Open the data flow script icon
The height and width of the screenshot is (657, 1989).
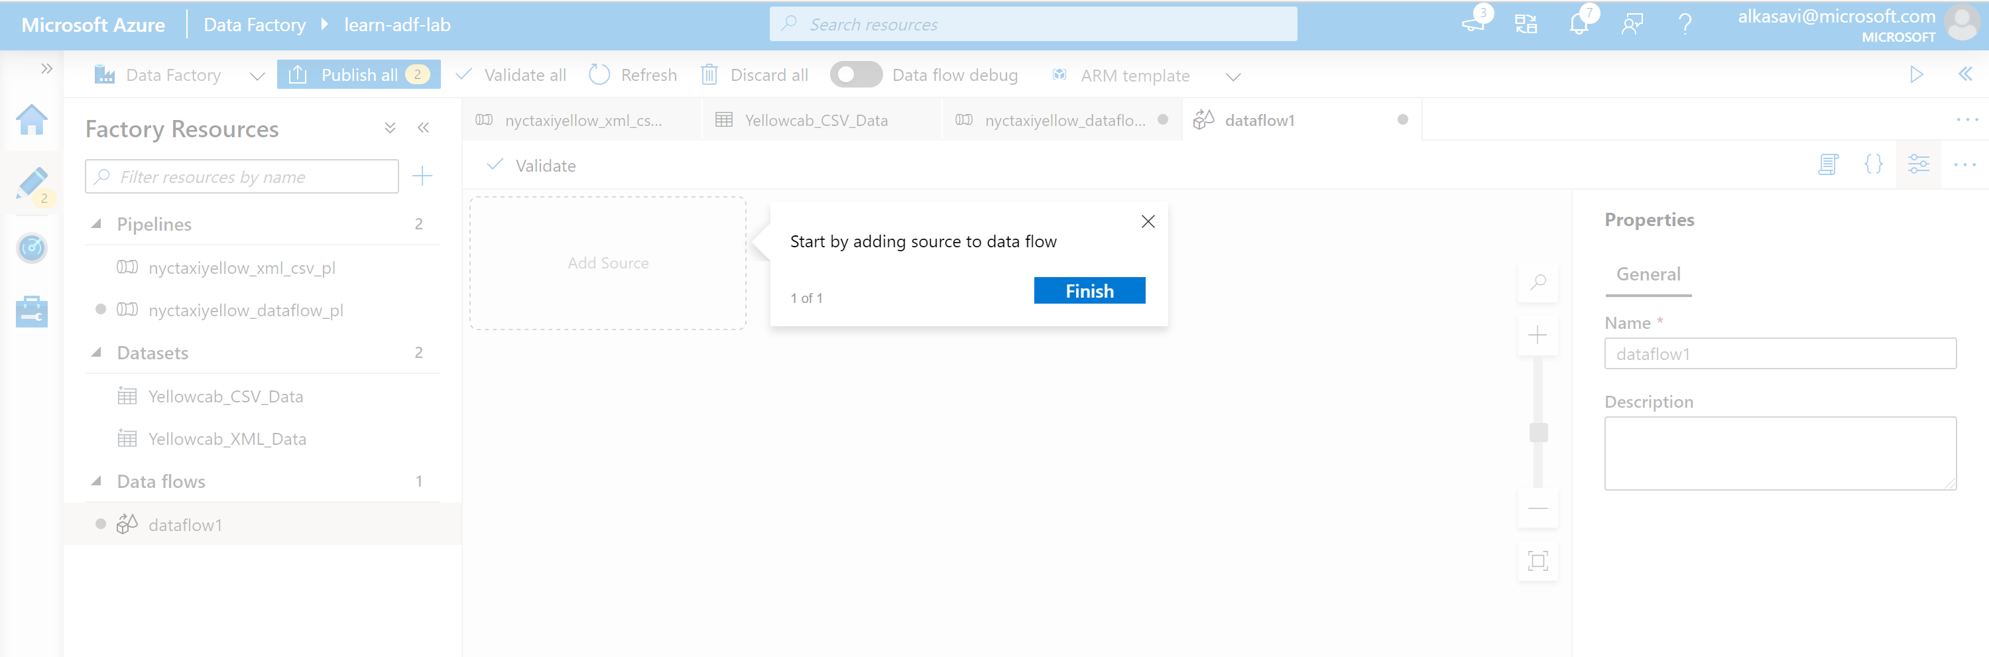[x=1829, y=164]
